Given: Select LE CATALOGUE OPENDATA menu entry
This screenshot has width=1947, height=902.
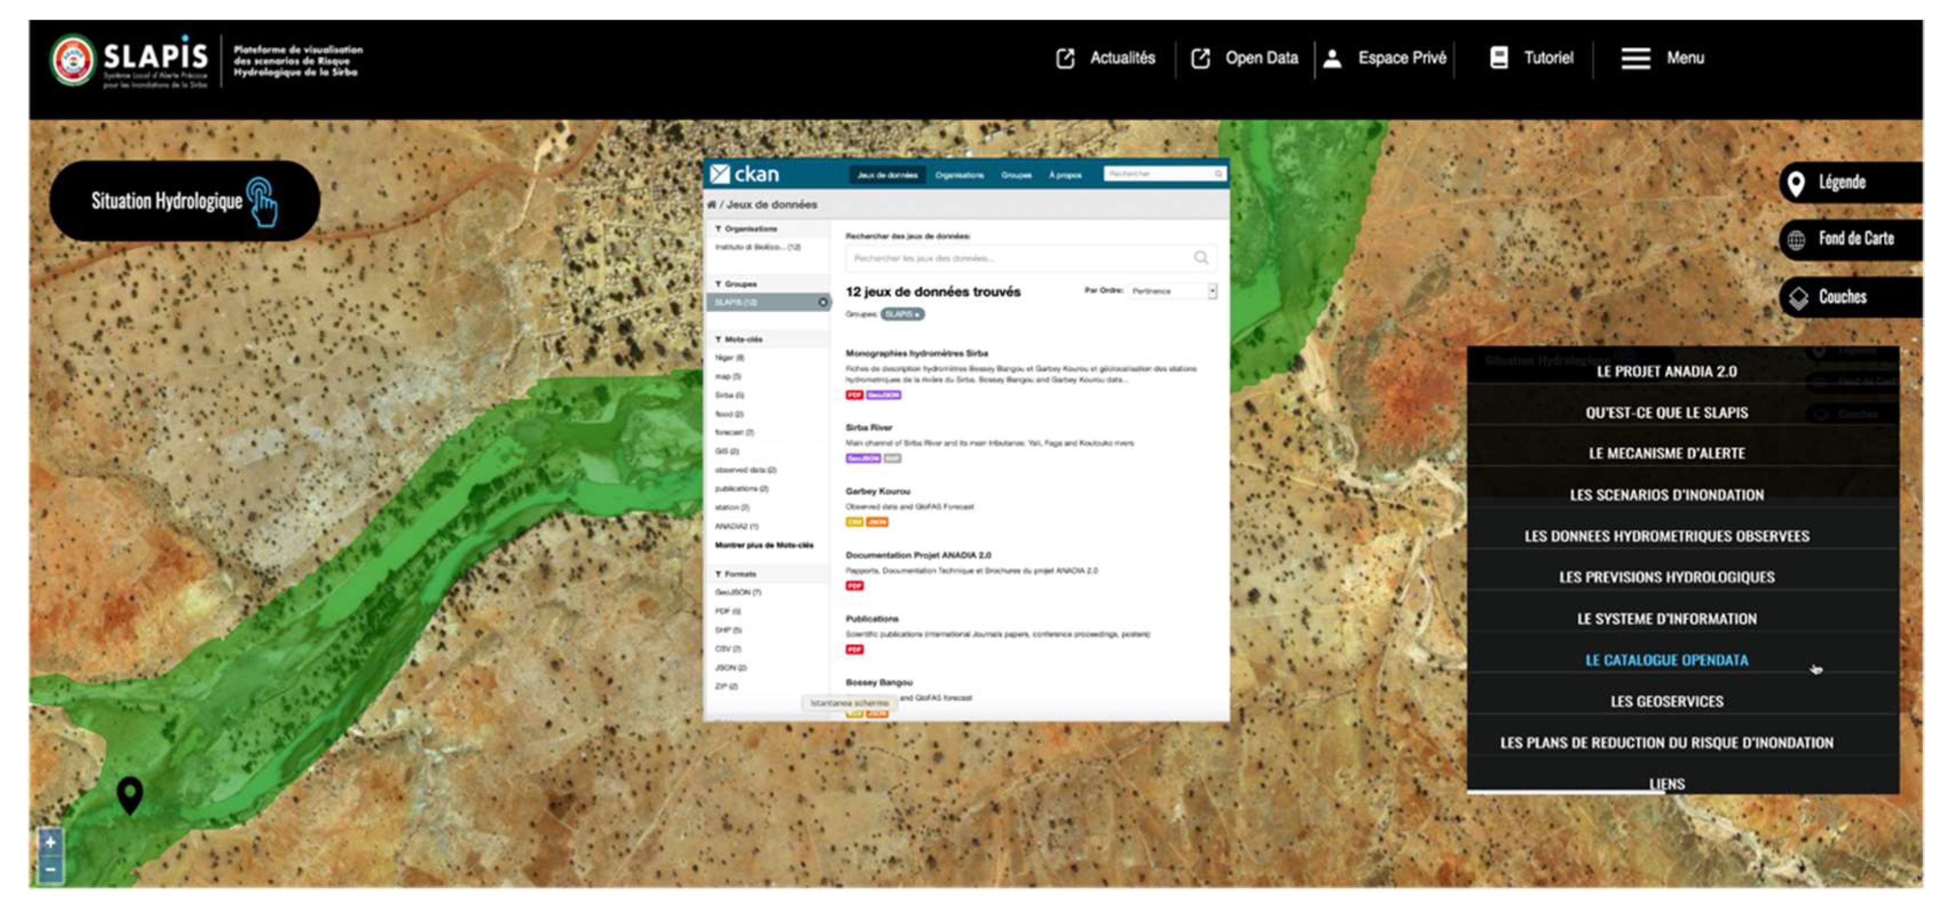Looking at the screenshot, I should click(1667, 660).
